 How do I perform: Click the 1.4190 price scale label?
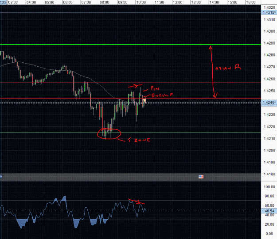pyautogui.click(x=269, y=162)
